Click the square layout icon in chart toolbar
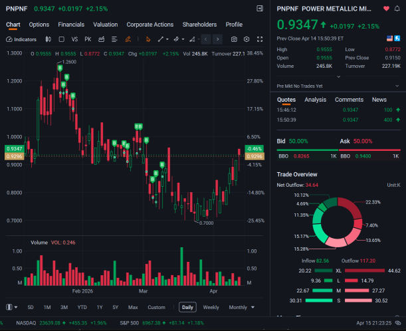 pos(61,39)
